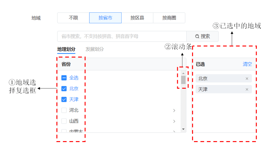
Task: Click the 山西 label text
Action: click(74, 121)
